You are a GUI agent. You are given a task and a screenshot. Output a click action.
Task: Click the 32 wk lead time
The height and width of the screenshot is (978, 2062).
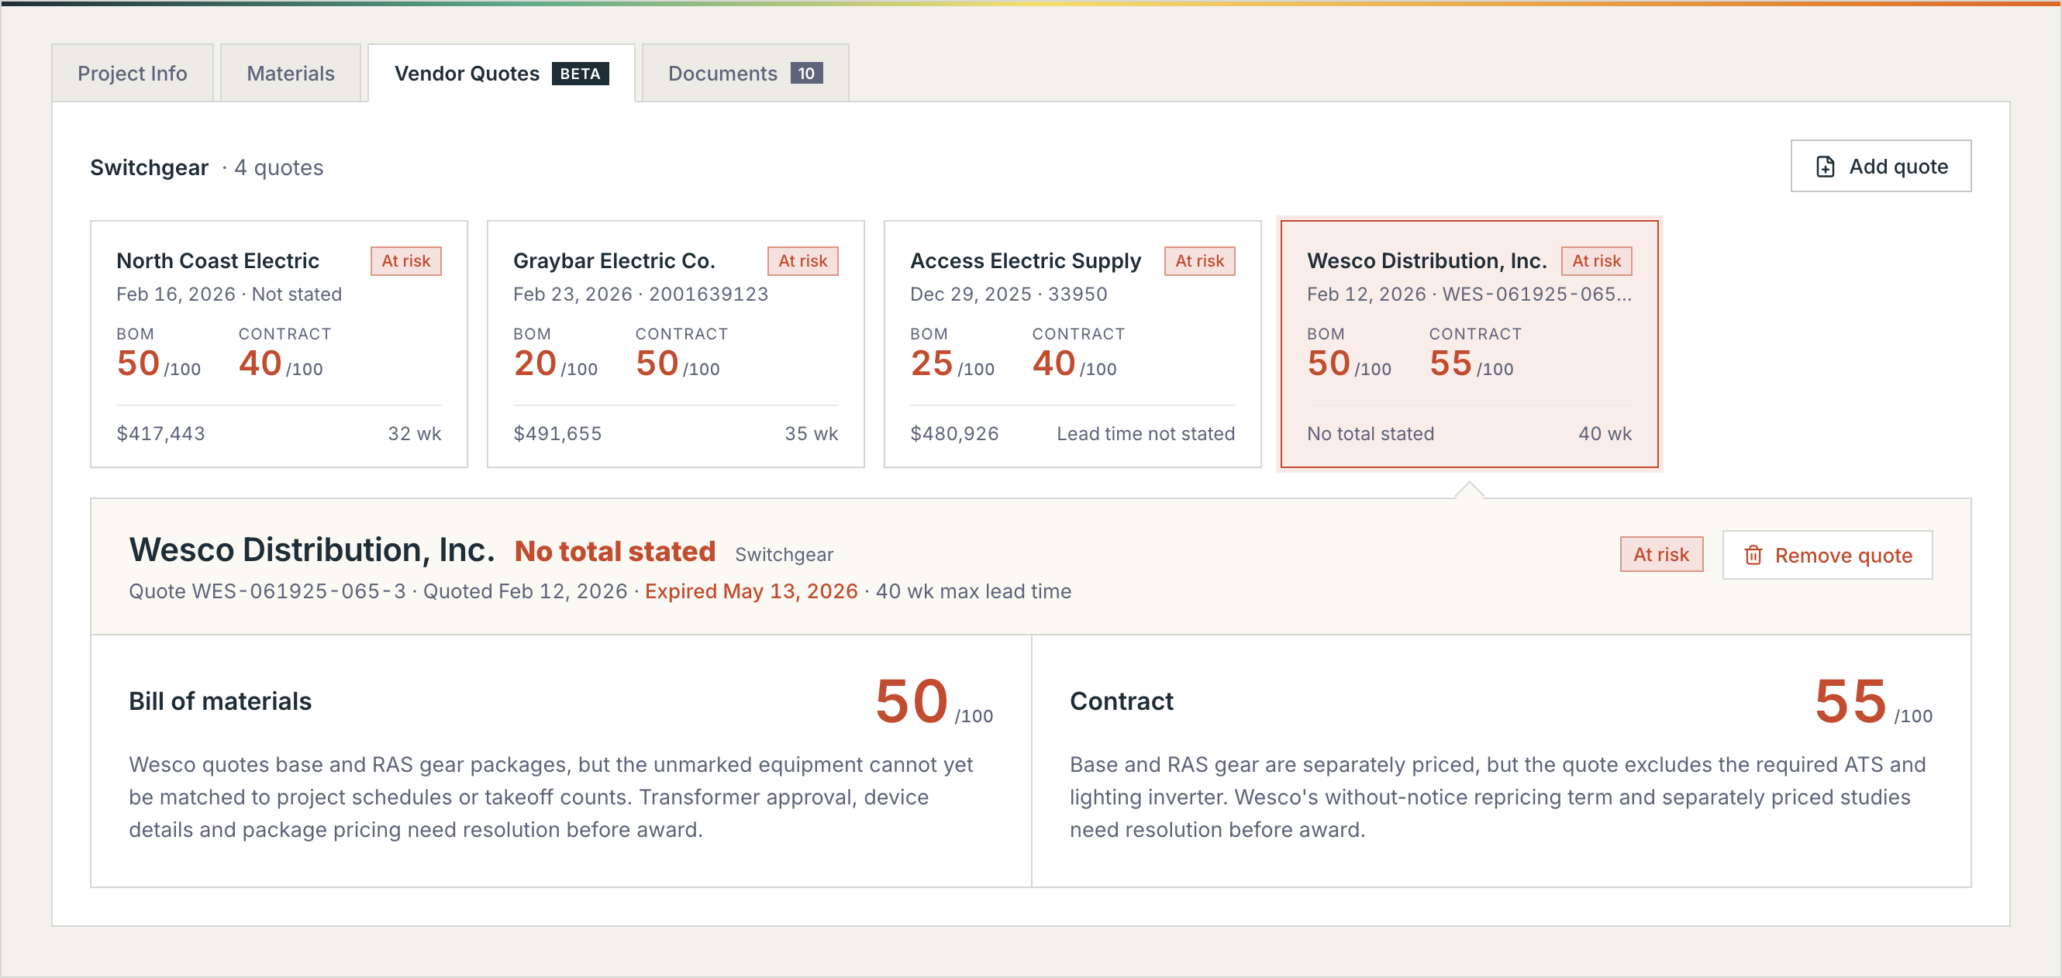point(415,434)
